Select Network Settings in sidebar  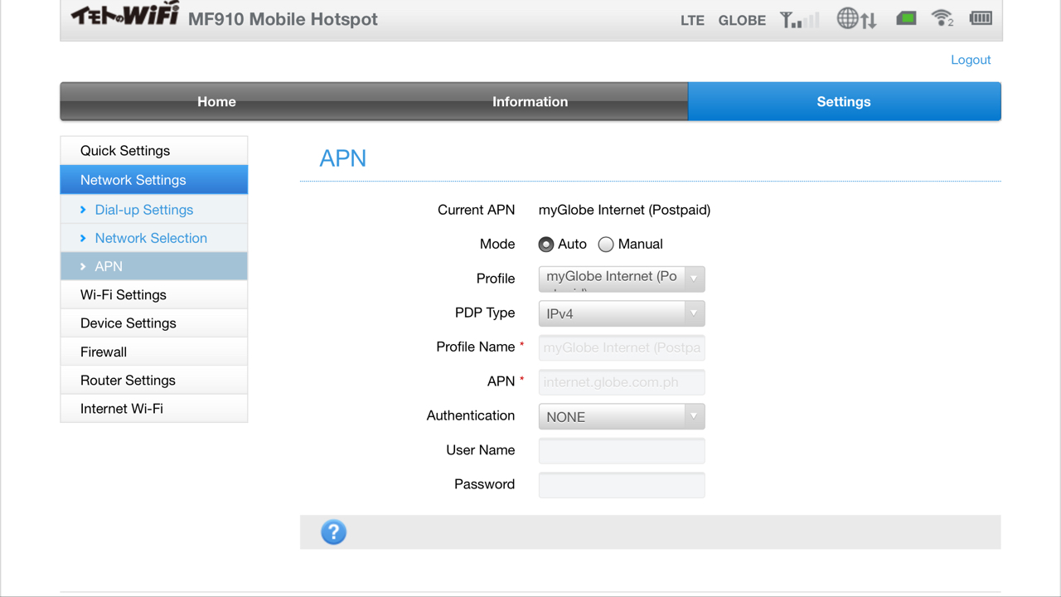pyautogui.click(x=154, y=180)
